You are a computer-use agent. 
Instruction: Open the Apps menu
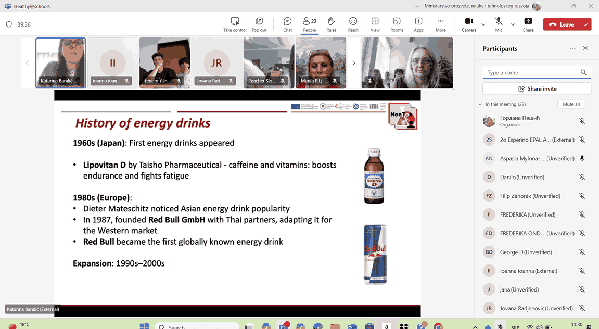tap(419, 24)
